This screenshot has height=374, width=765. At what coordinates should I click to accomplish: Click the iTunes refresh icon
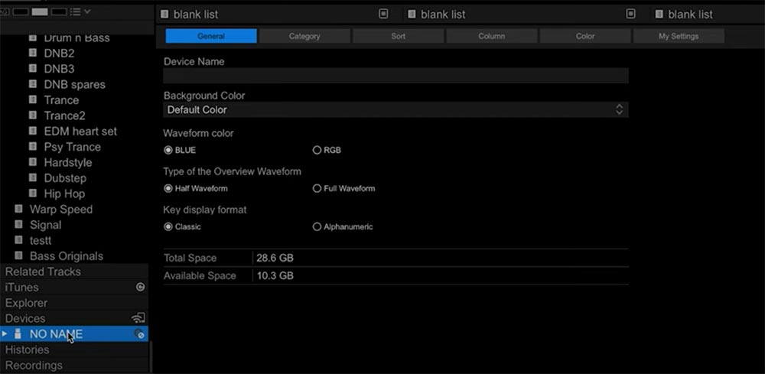pos(140,288)
